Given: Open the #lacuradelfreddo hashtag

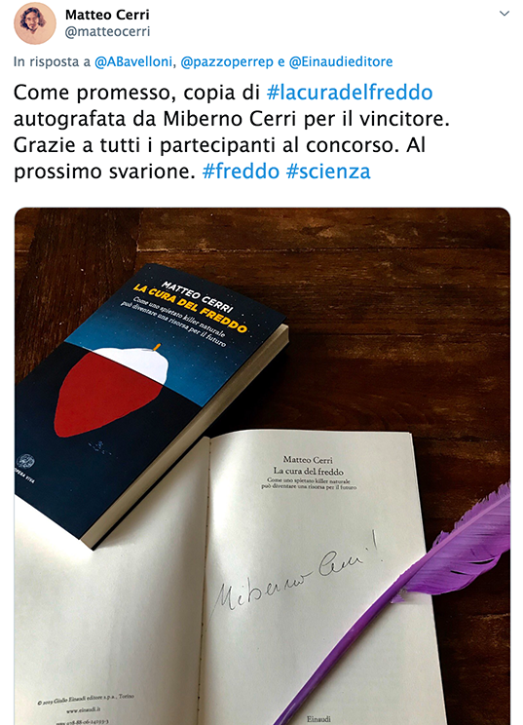Looking at the screenshot, I should [350, 93].
